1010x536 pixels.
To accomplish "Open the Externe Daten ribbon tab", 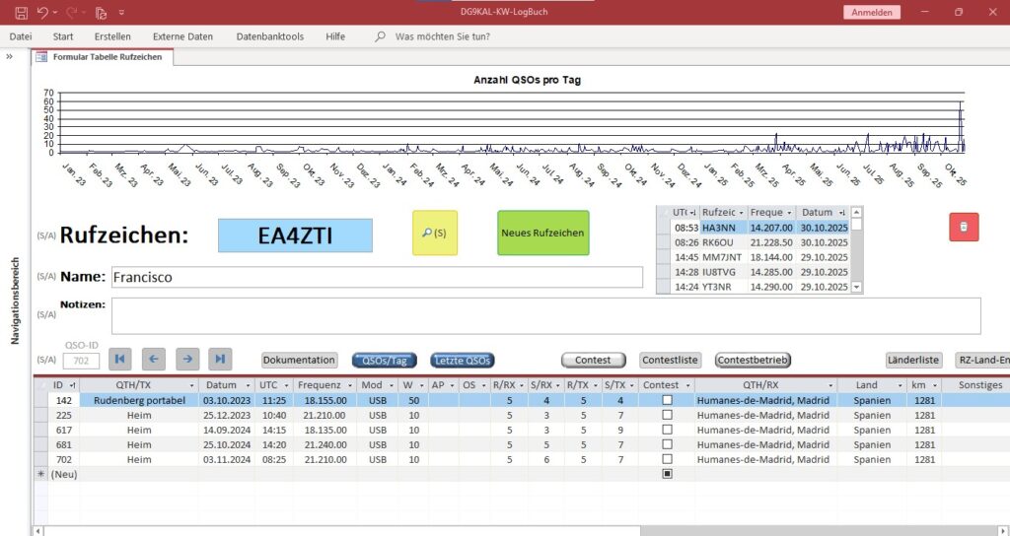I will [182, 36].
